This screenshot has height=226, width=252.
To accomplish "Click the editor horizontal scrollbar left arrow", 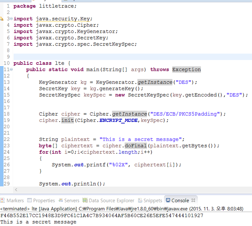I will pyautogui.click(x=16, y=190).
